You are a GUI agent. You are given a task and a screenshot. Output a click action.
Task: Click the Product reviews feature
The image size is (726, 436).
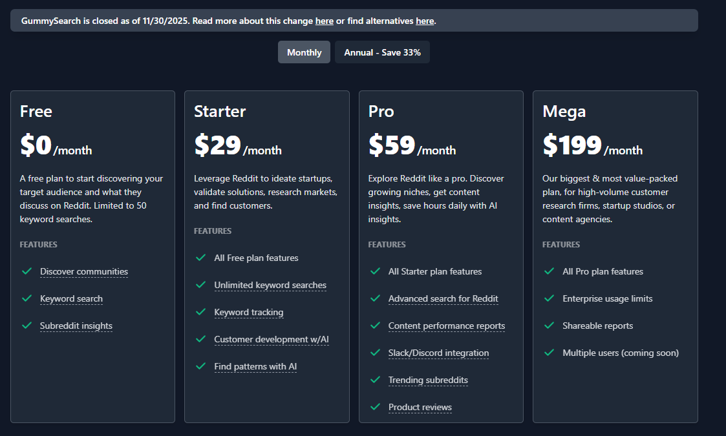420,408
